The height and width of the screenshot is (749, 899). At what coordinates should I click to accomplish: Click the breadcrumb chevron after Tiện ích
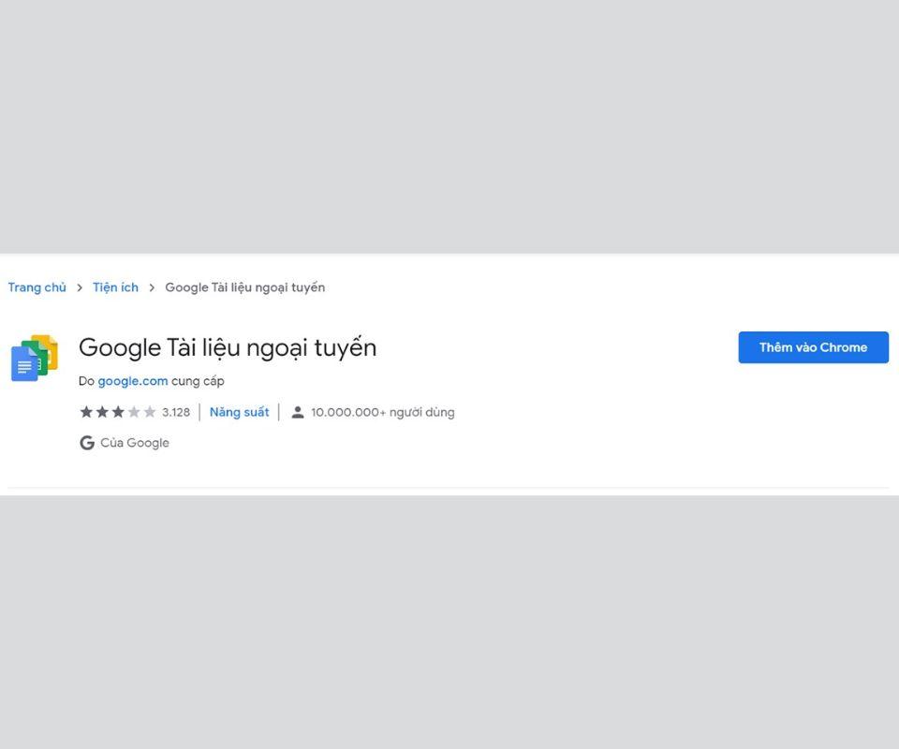tap(152, 287)
